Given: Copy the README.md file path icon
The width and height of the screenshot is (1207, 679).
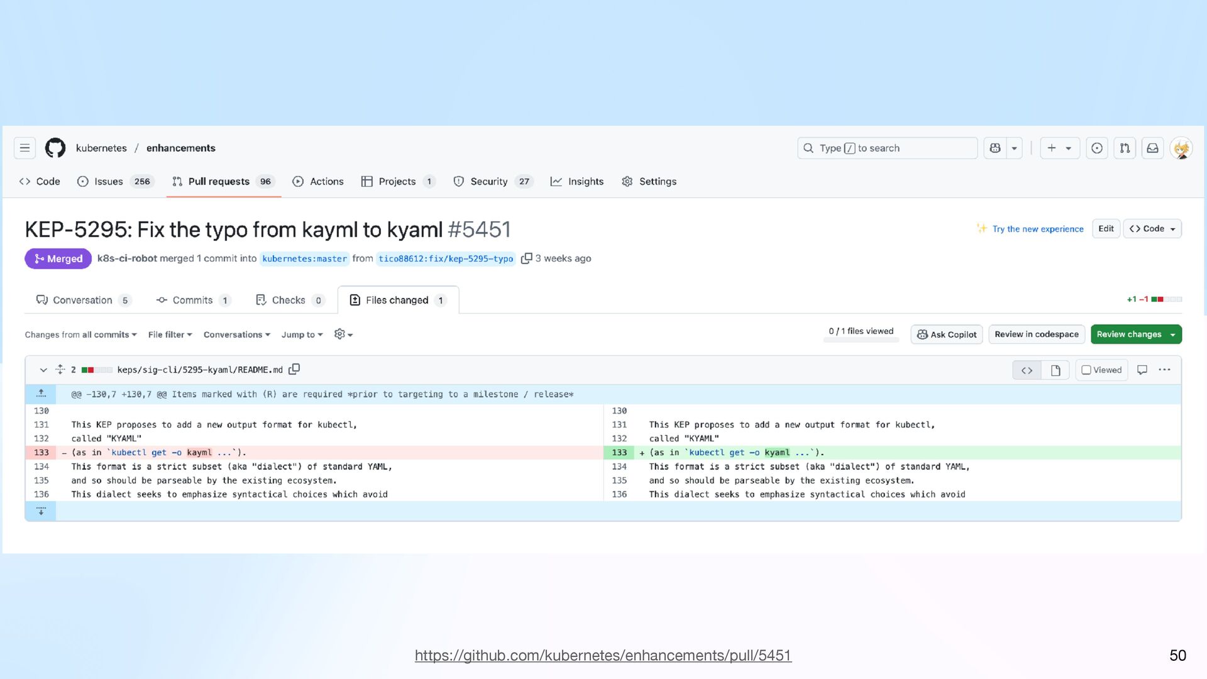Looking at the screenshot, I should (x=294, y=370).
